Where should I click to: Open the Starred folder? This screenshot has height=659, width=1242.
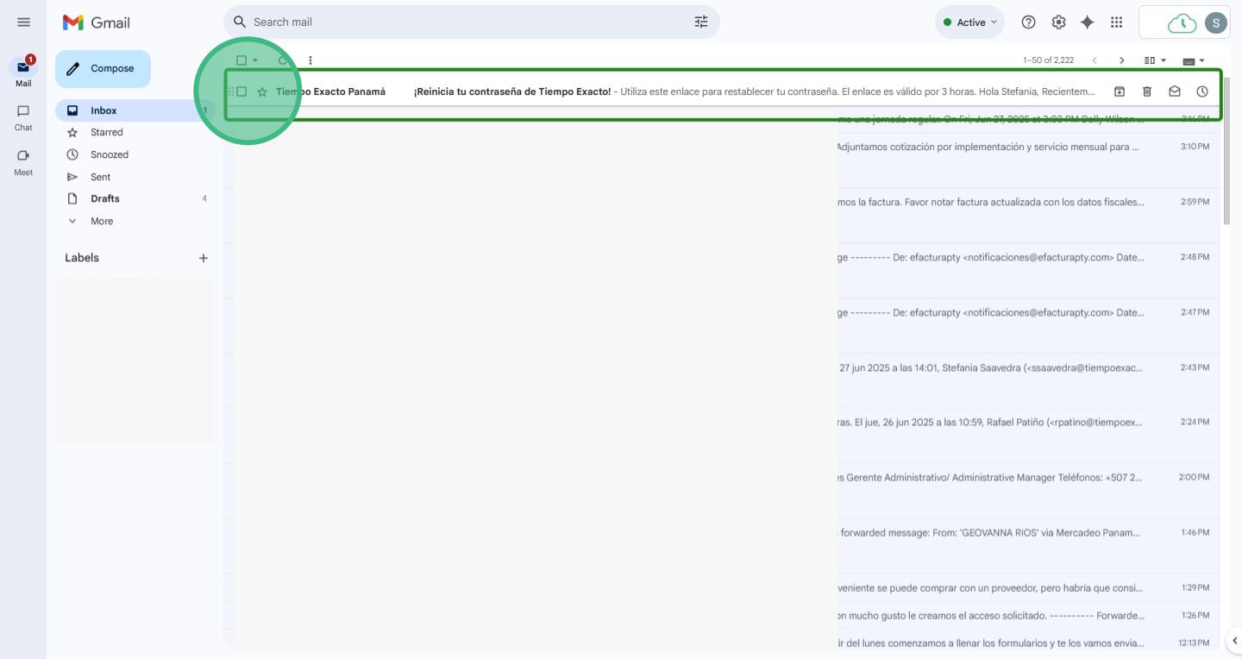[106, 132]
